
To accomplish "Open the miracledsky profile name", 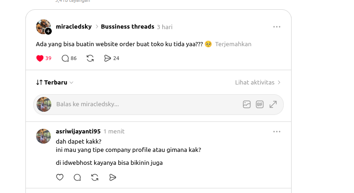I will pyautogui.click(x=74, y=27).
